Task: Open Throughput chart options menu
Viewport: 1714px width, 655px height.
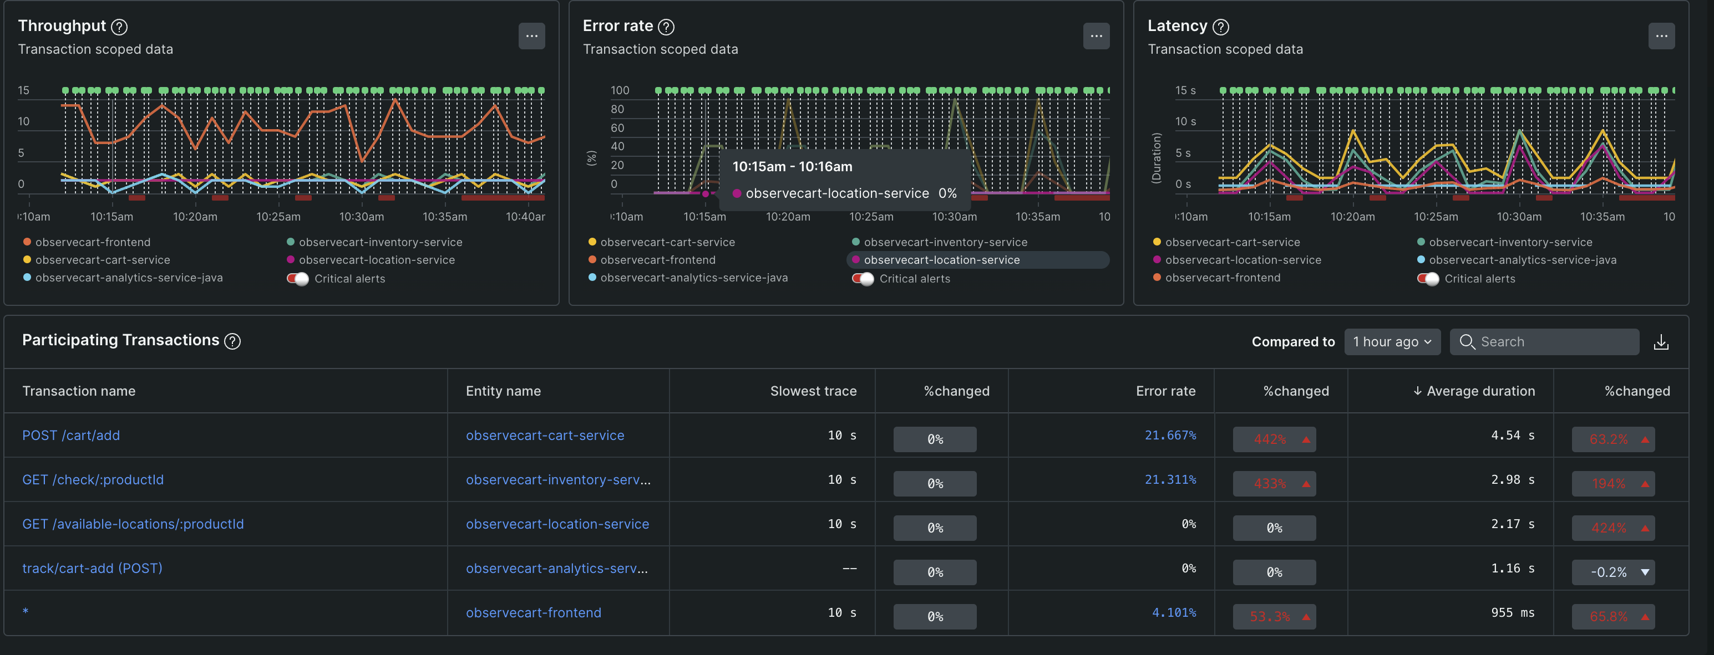Action: [531, 36]
